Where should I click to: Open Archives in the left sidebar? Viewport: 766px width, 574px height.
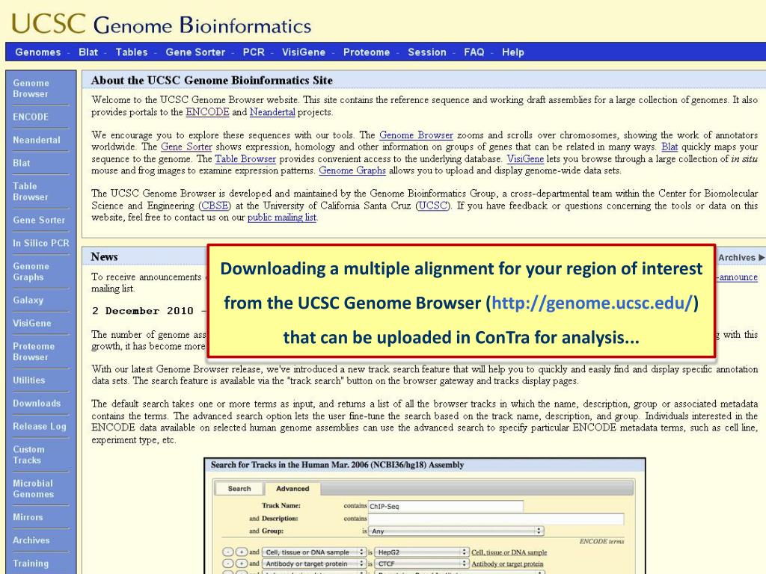click(x=31, y=540)
